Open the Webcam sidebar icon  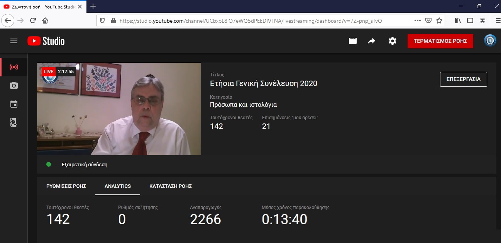click(14, 86)
